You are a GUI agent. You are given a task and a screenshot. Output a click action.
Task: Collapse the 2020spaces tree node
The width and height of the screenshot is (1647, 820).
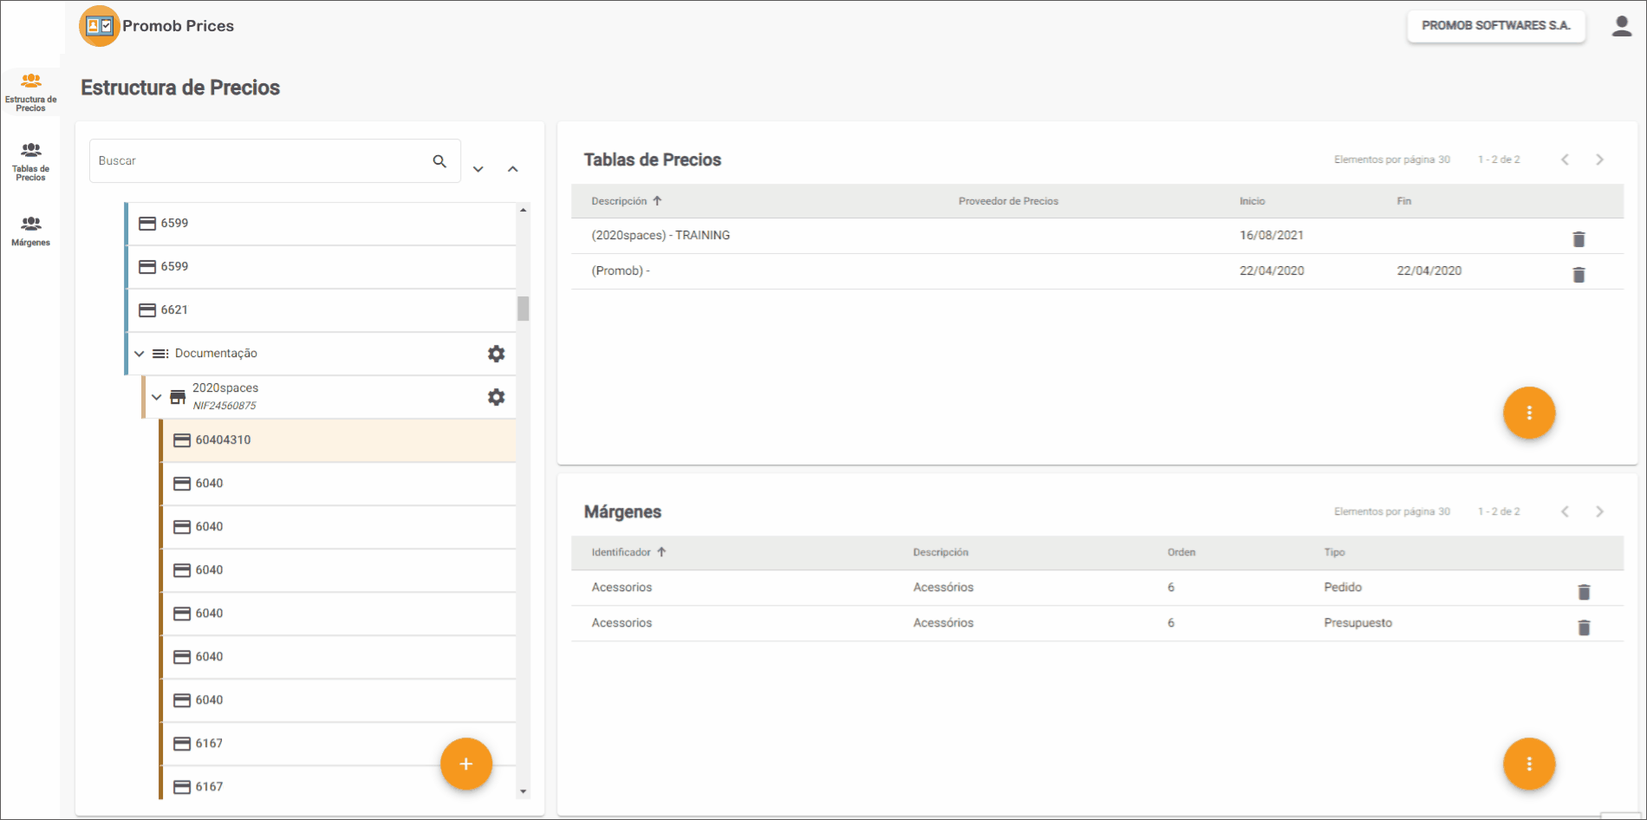(157, 397)
